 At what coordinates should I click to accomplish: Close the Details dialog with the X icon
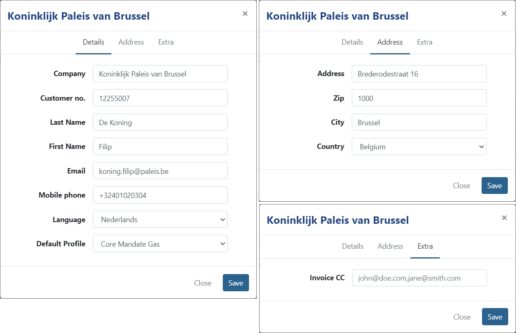[x=245, y=13]
